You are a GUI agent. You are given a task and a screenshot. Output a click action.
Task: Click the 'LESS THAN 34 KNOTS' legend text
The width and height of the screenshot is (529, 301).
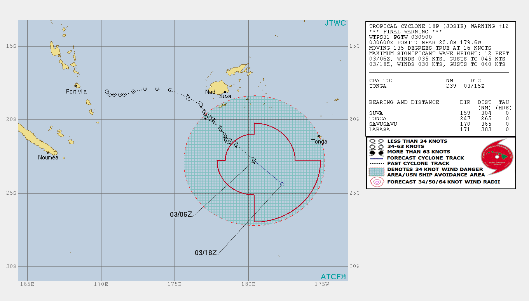(x=417, y=141)
